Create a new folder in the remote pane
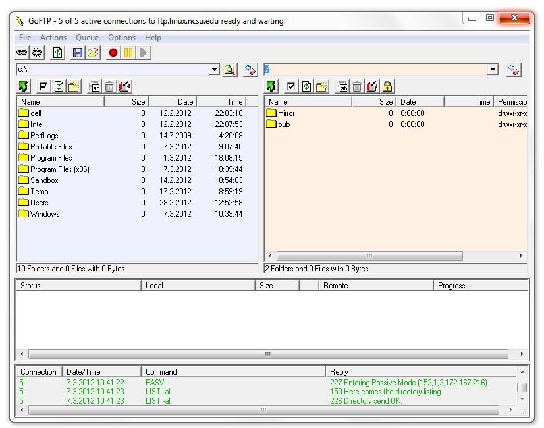This screenshot has height=428, width=544. (322, 86)
